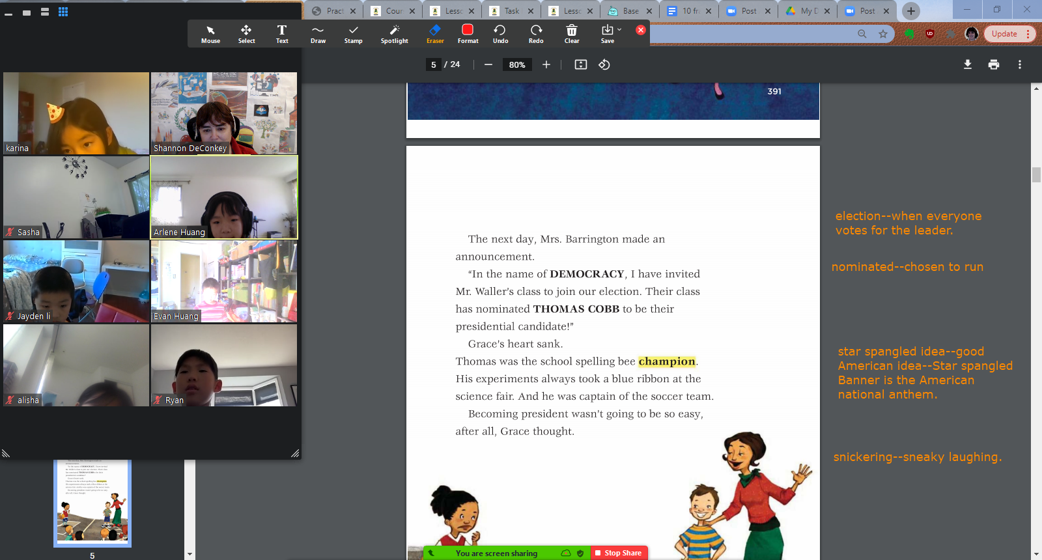Image resolution: width=1042 pixels, height=560 pixels.
Task: Select the Mouse annotation tool
Action: (210, 34)
